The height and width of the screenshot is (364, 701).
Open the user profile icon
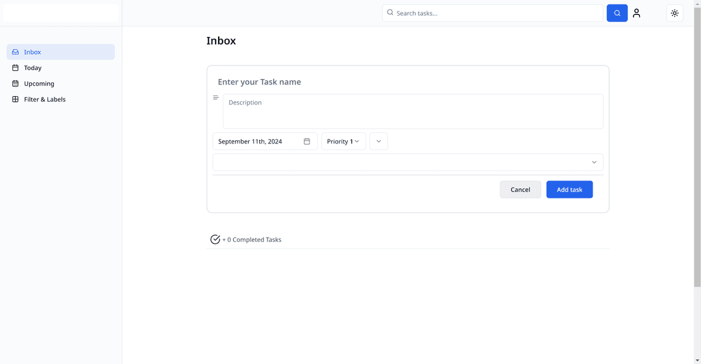pos(636,13)
